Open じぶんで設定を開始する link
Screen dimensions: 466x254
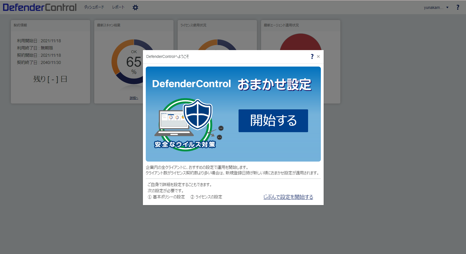point(288,197)
